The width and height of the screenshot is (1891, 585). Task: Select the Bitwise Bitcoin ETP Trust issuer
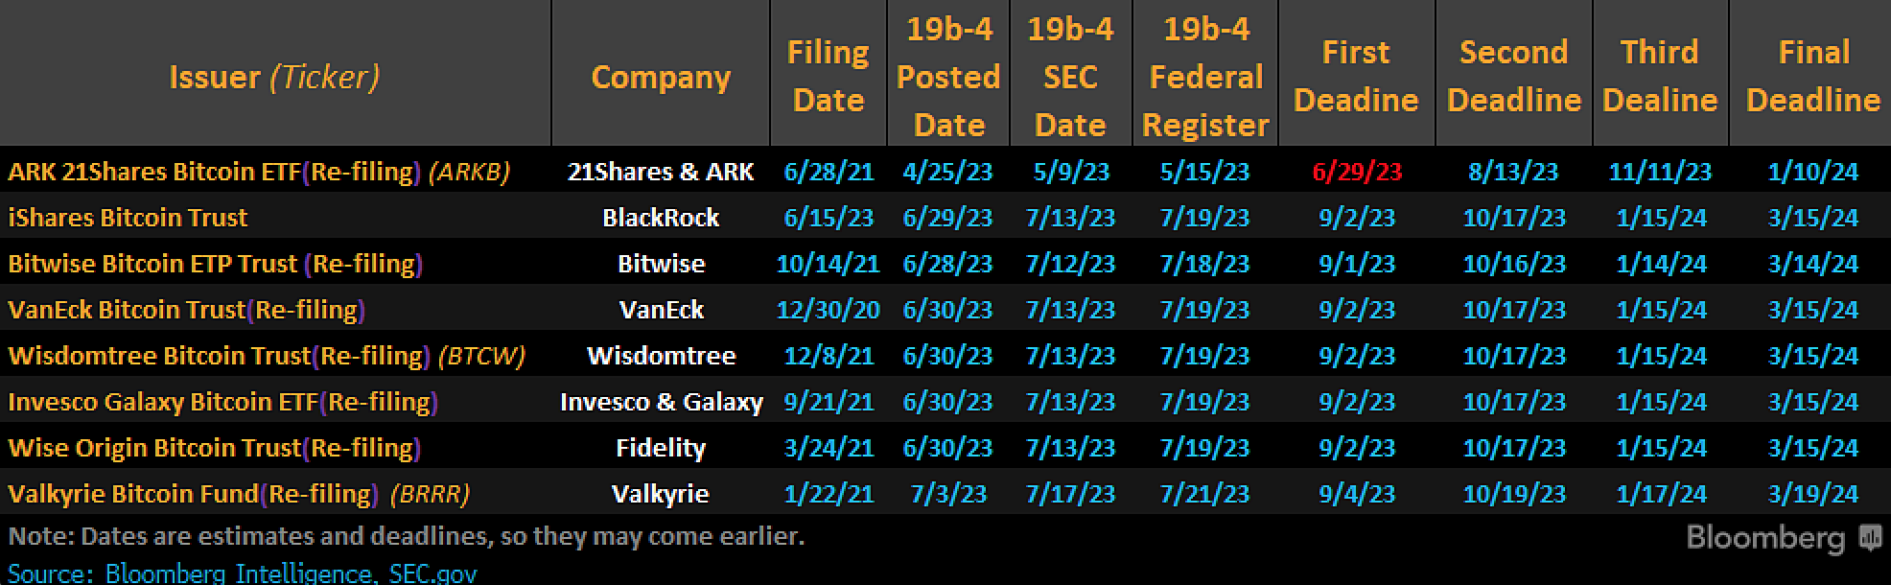(x=216, y=264)
